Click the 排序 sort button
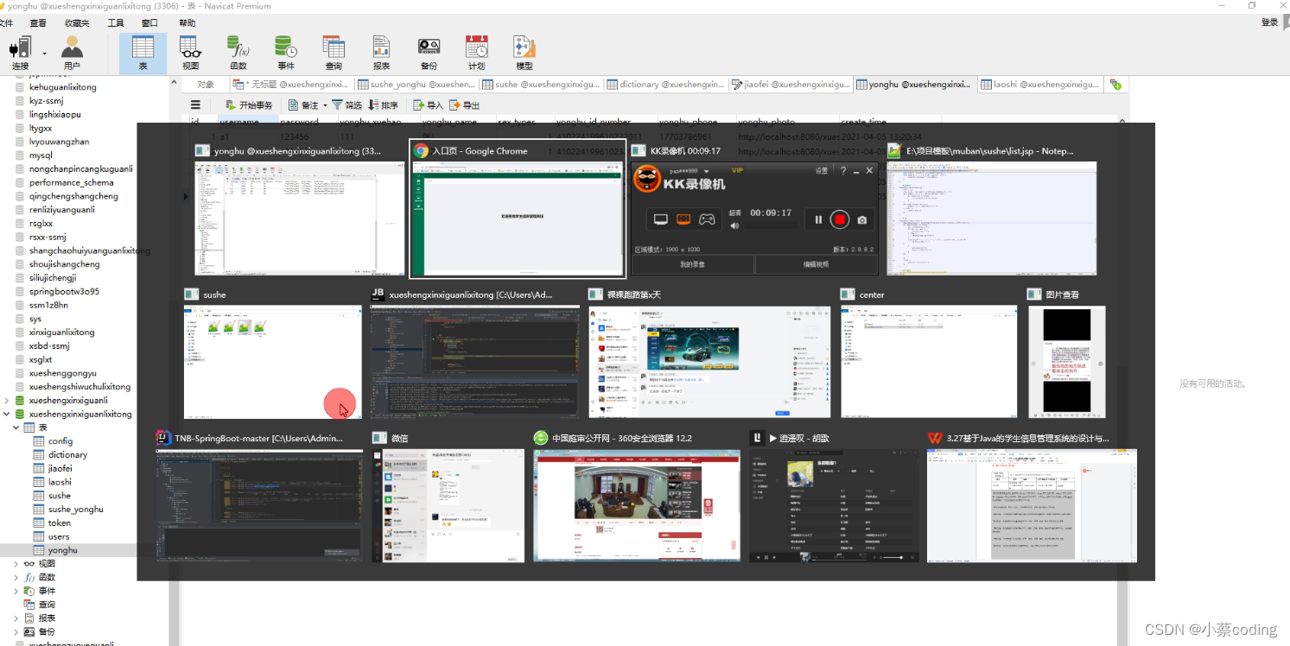 (384, 105)
